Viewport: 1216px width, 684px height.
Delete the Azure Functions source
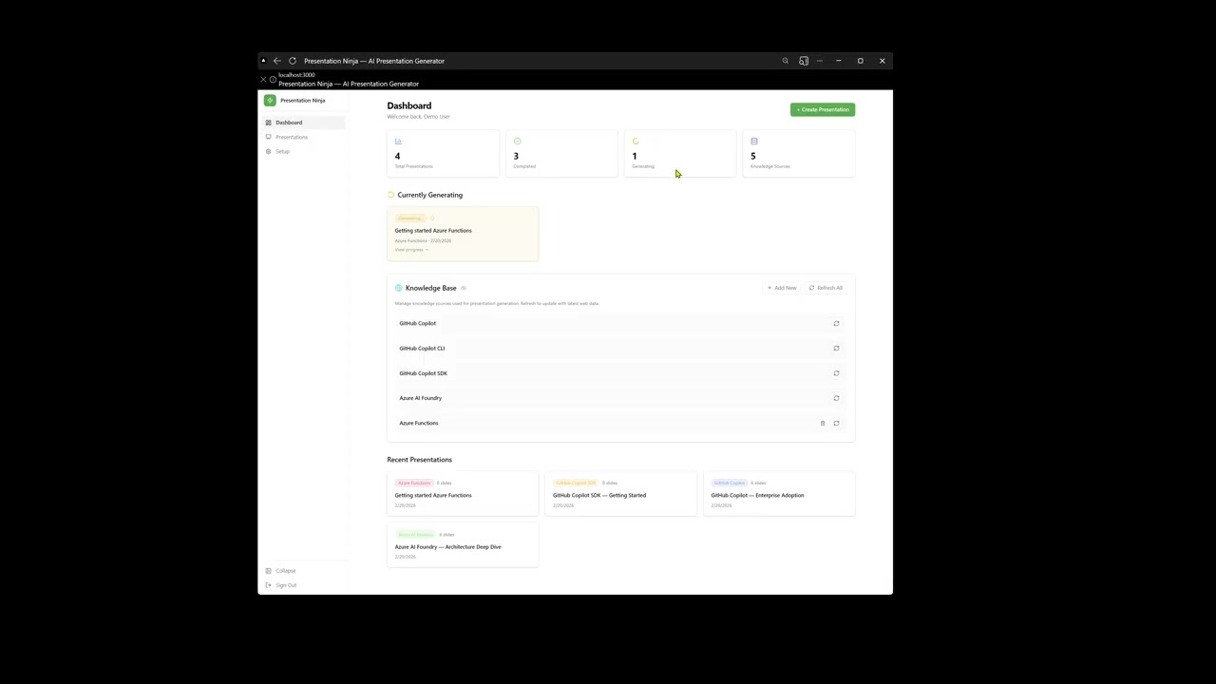823,423
